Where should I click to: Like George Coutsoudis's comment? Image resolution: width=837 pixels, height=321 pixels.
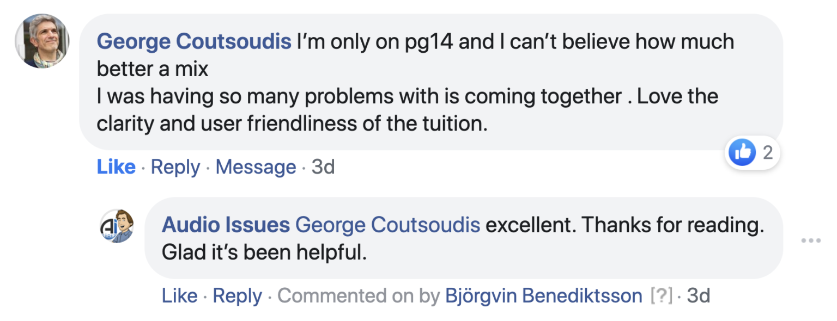pyautogui.click(x=116, y=167)
